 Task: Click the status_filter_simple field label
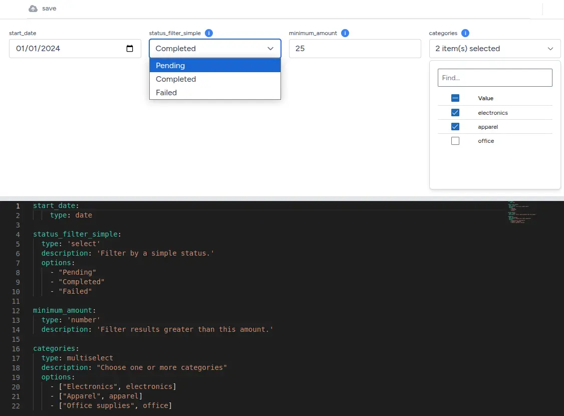click(x=175, y=33)
